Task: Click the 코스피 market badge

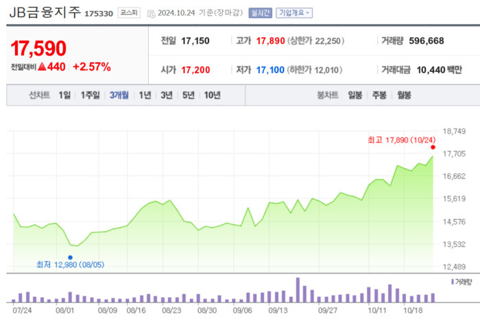Action: coord(129,12)
